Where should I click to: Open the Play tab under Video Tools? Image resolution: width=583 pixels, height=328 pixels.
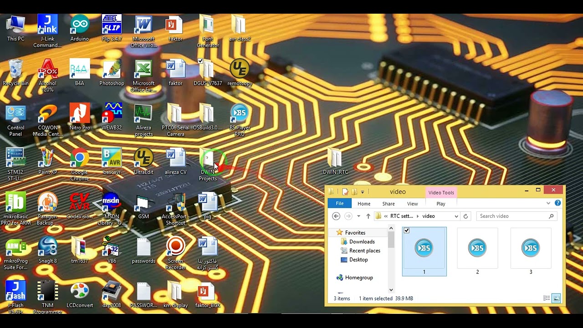(441, 204)
